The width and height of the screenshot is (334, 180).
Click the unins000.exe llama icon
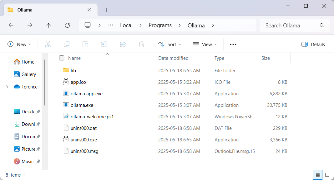(x=66, y=139)
